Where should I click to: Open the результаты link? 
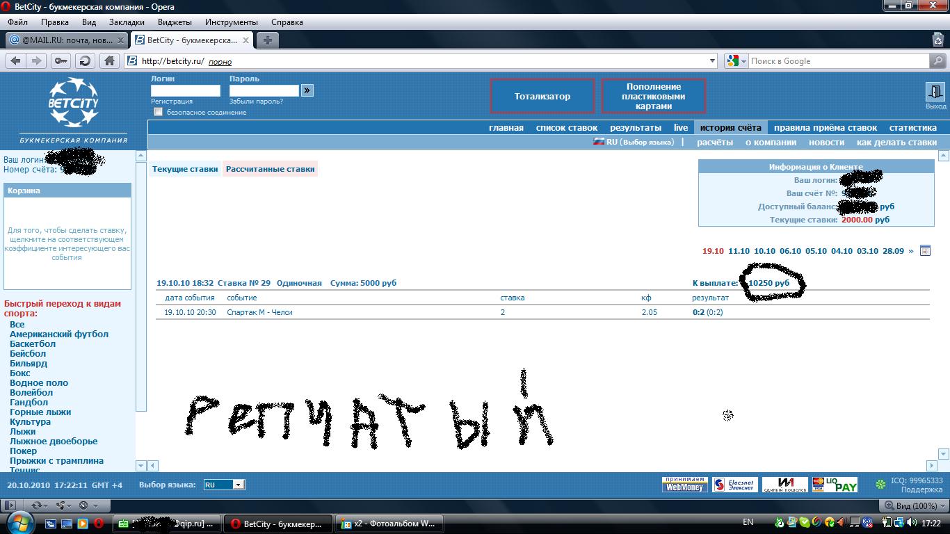click(636, 128)
